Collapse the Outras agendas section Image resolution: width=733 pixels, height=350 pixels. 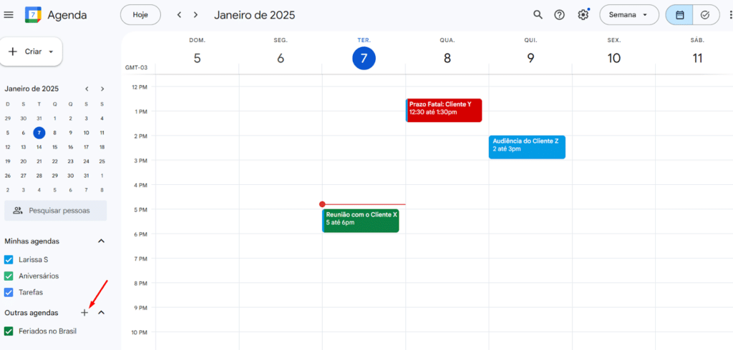[101, 313]
